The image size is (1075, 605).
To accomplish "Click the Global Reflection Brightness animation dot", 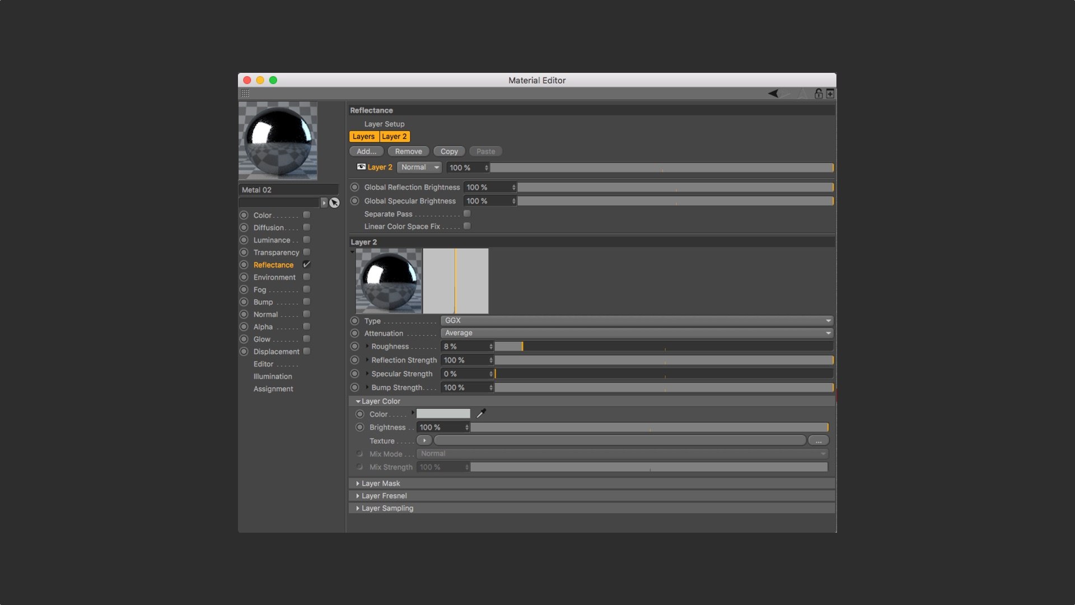I will point(354,187).
